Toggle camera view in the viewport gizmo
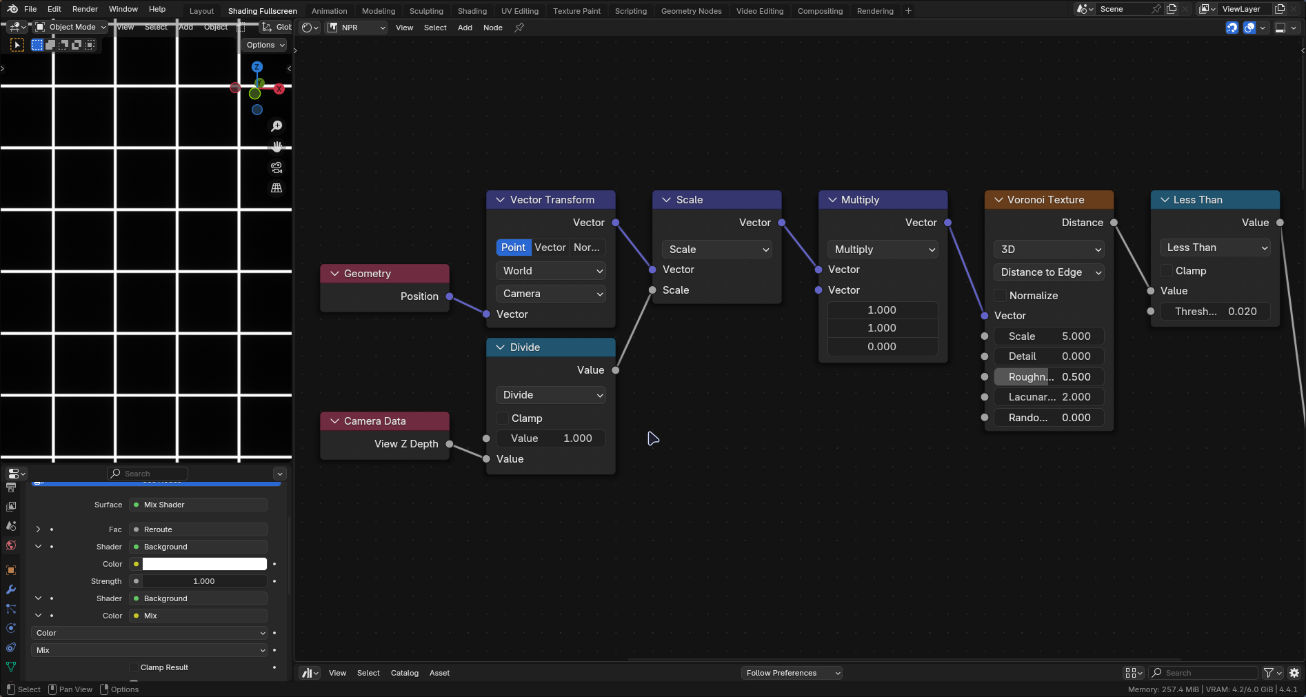The image size is (1306, 697). pos(277,168)
